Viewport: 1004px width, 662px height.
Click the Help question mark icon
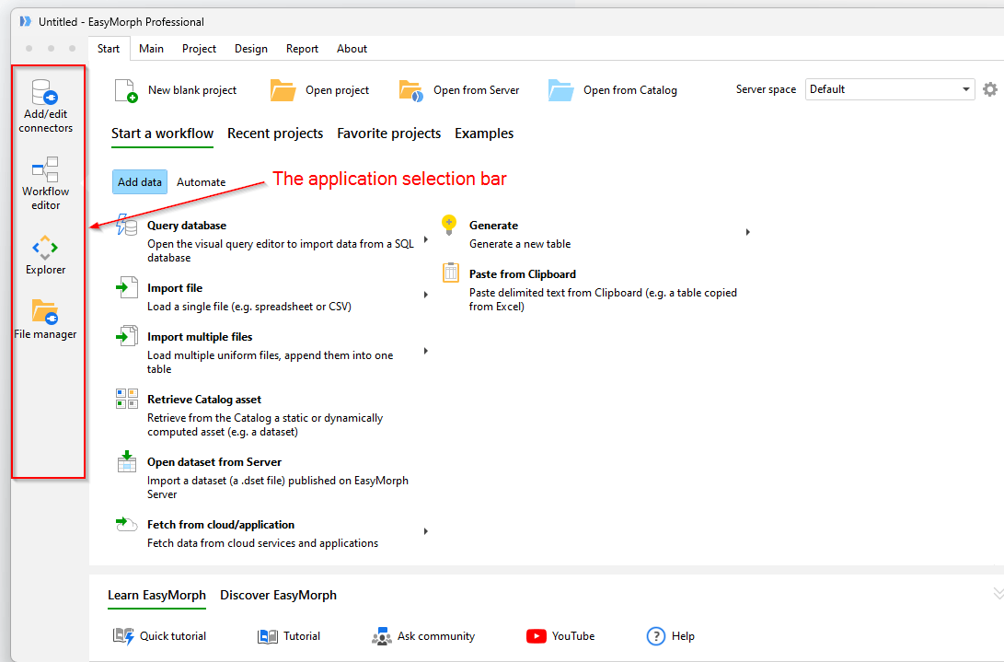click(655, 636)
